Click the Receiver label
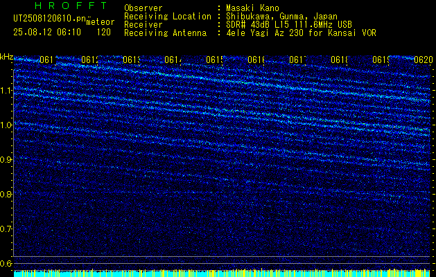Image resolution: width=436 pixels, height=277 pixels. coord(143,25)
